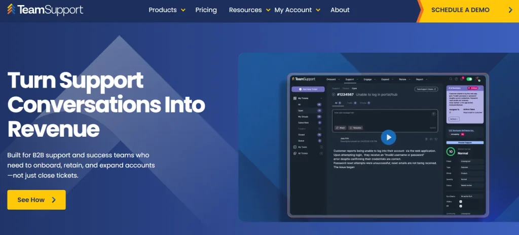Image resolution: width=519 pixels, height=235 pixels.
Task: Open the My Account dropdown
Action: click(x=297, y=10)
